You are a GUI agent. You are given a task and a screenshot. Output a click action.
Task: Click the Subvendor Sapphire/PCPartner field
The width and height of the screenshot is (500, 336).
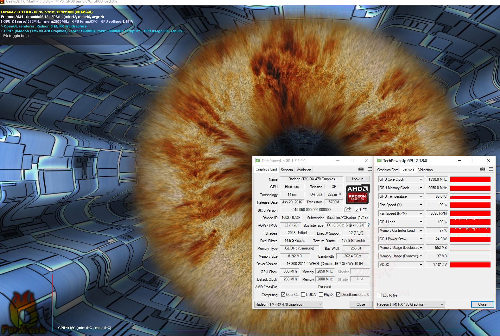point(347,218)
